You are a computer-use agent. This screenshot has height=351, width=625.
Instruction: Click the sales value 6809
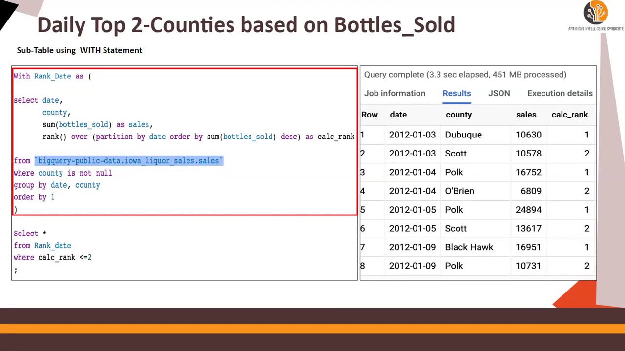pos(531,191)
